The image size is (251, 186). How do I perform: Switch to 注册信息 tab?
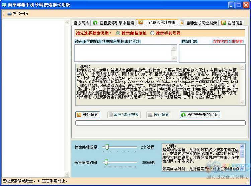click(x=232, y=23)
